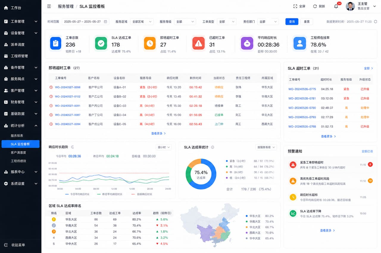Image resolution: width=381 pixels, height=253 pixels.
Task: Open the 按服务等级 statistics dropdown
Action: (266, 147)
